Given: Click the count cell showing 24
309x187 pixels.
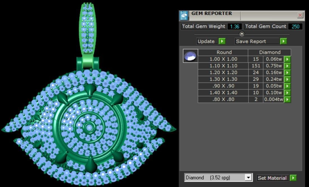Looking at the screenshot, I should coord(256,72).
